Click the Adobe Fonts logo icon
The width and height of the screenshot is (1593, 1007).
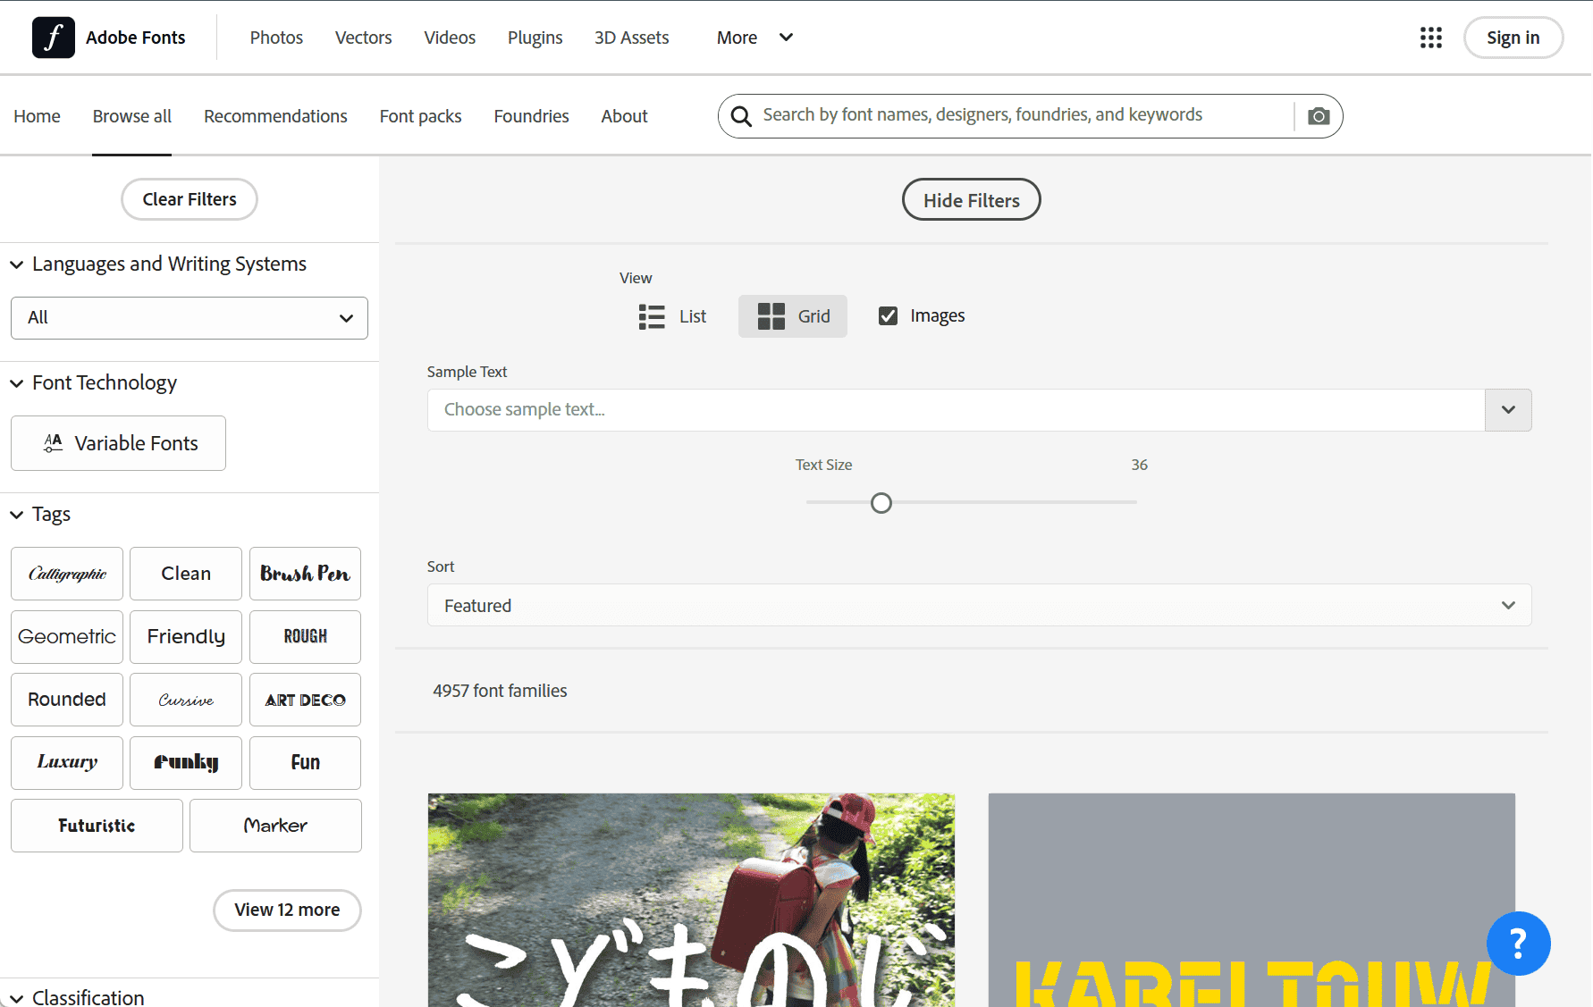(x=53, y=38)
